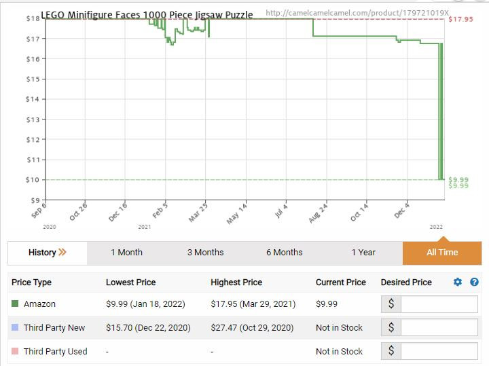Select the All Time range tab
The width and height of the screenshot is (489, 366).
pos(442,253)
